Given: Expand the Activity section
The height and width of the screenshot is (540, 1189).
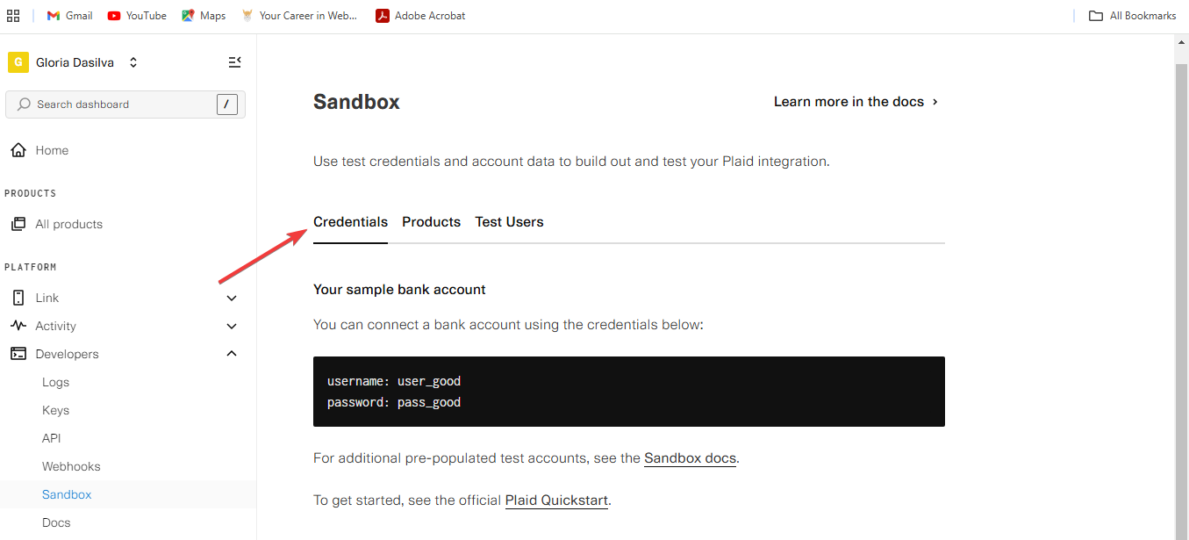Looking at the screenshot, I should (x=231, y=325).
